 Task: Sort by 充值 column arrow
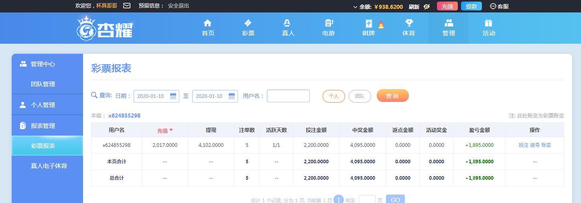point(171,130)
